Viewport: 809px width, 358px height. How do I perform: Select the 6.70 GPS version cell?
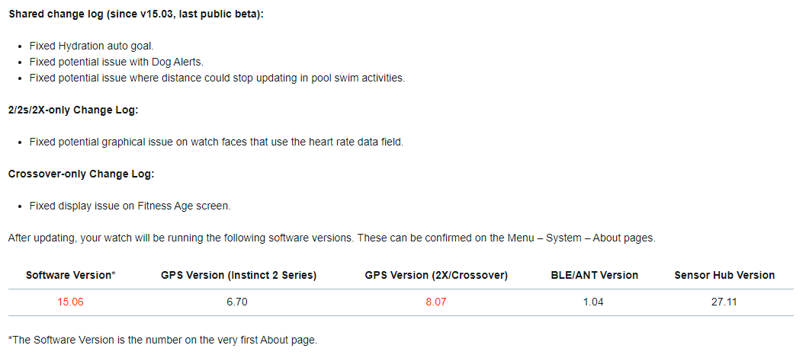tap(237, 302)
